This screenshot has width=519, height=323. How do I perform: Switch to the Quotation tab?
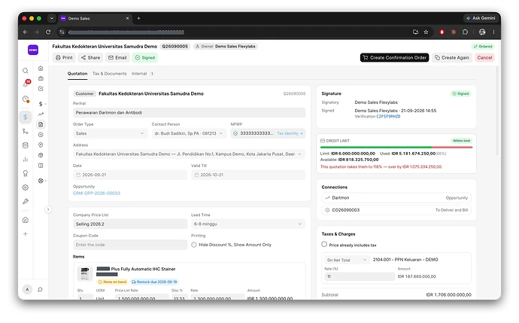(77, 74)
